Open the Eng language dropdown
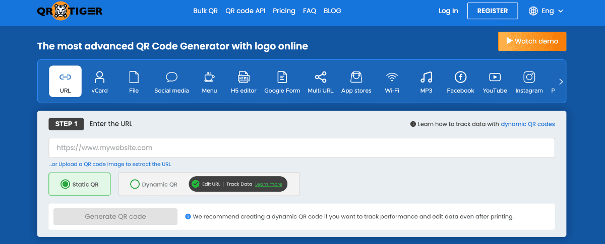This screenshot has width=605, height=244. point(546,11)
